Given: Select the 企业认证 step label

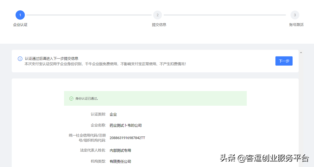Looking at the screenshot, I should [x=20, y=25].
